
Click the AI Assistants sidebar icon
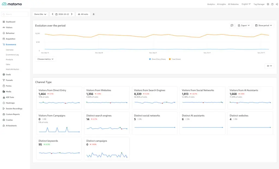[4, 126]
